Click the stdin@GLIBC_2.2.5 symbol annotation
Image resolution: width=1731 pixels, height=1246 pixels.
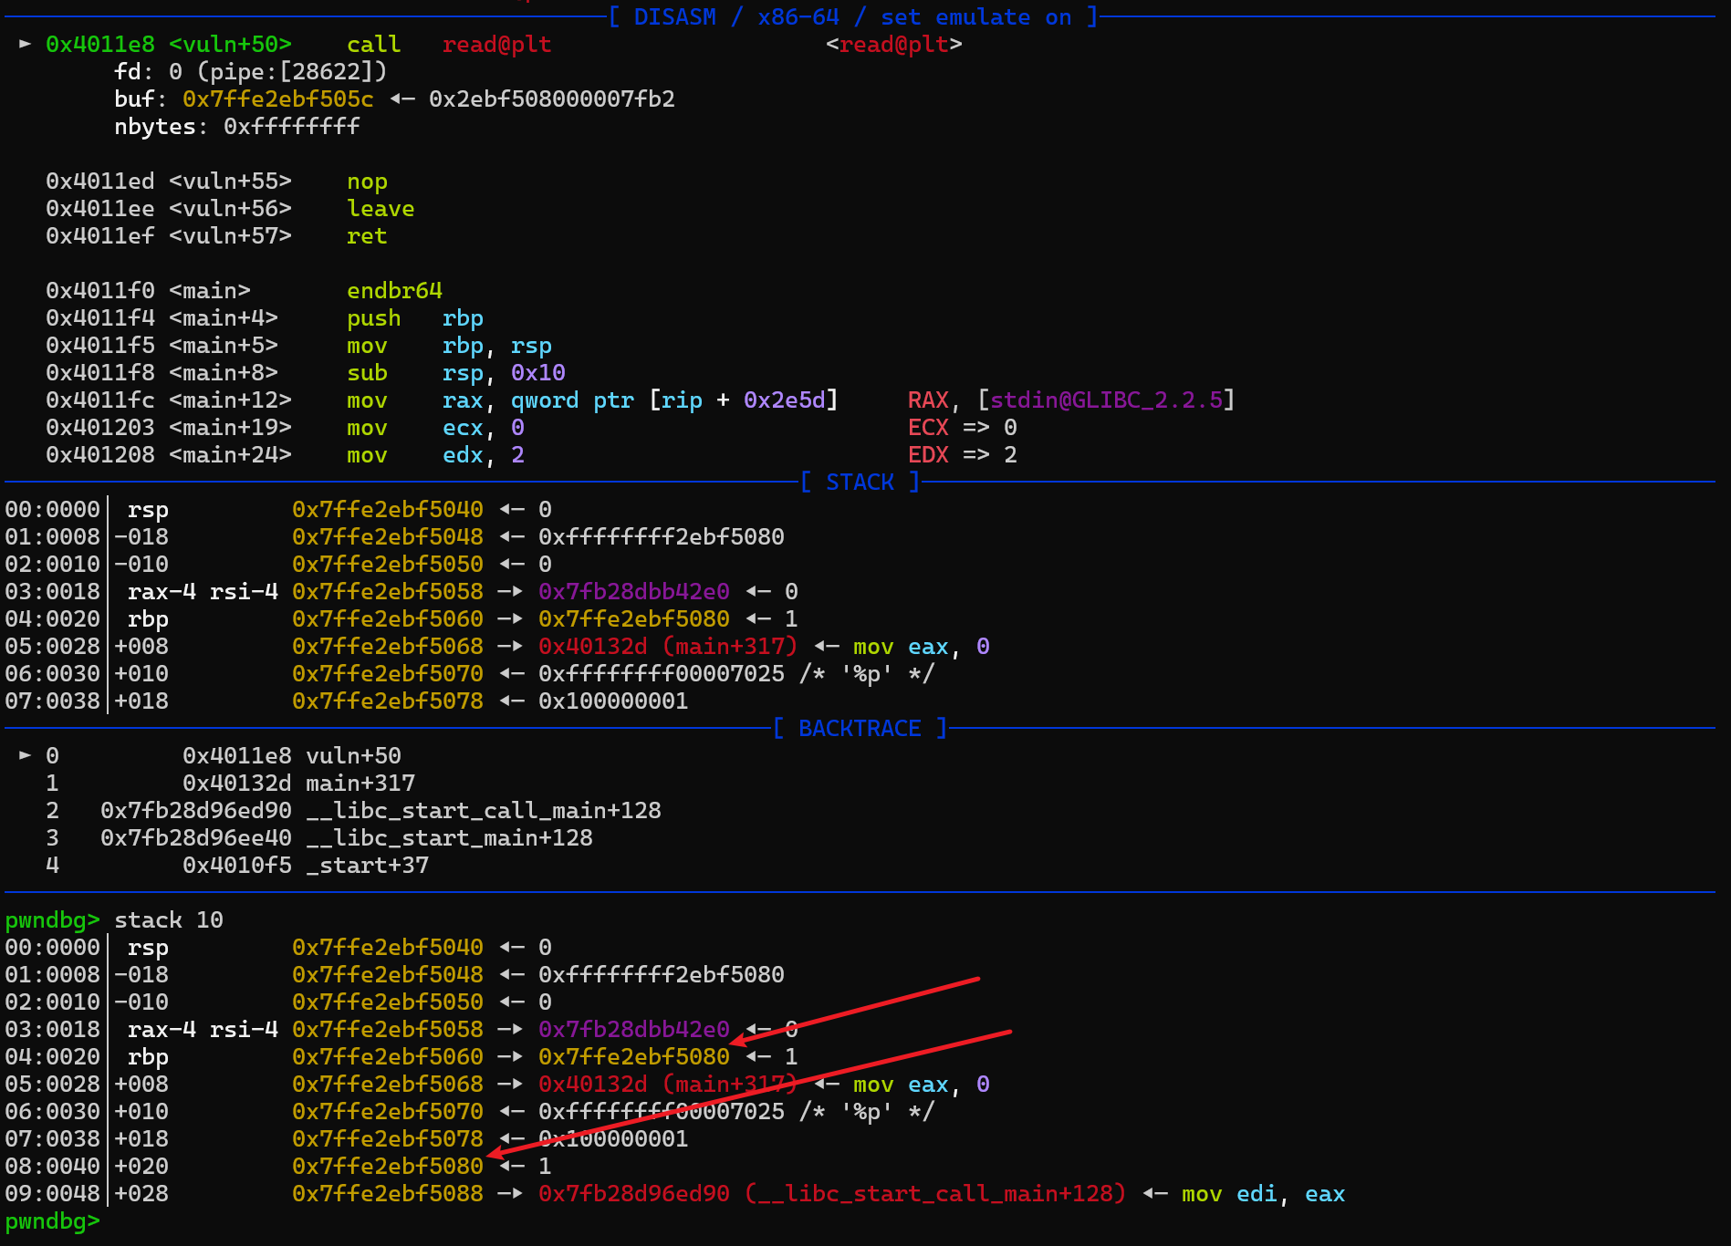[1106, 400]
